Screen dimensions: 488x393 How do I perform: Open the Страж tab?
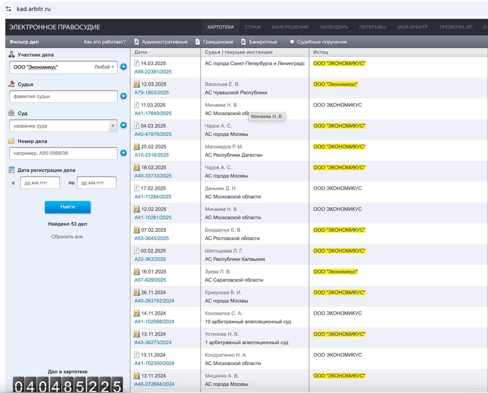(x=253, y=27)
